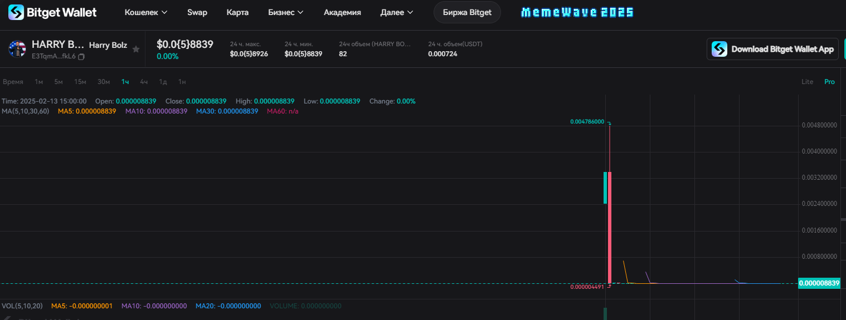This screenshot has width=846, height=320.
Task: Select the Время chart interval
Action: coord(13,82)
